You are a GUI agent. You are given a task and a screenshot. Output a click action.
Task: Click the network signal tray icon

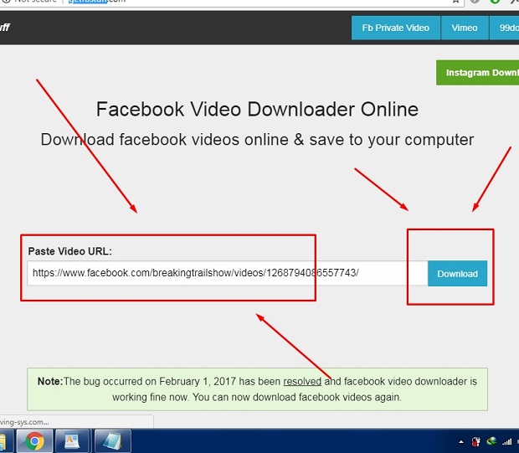click(506, 441)
